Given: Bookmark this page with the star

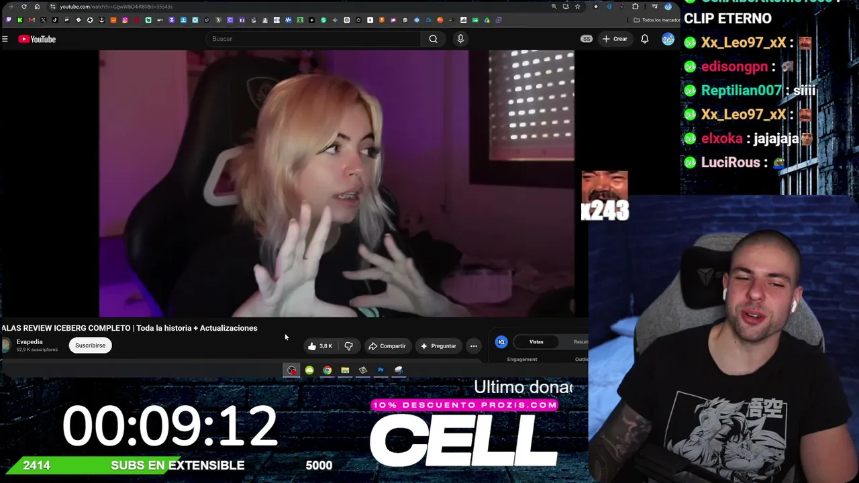Looking at the screenshot, I should click(x=577, y=7).
